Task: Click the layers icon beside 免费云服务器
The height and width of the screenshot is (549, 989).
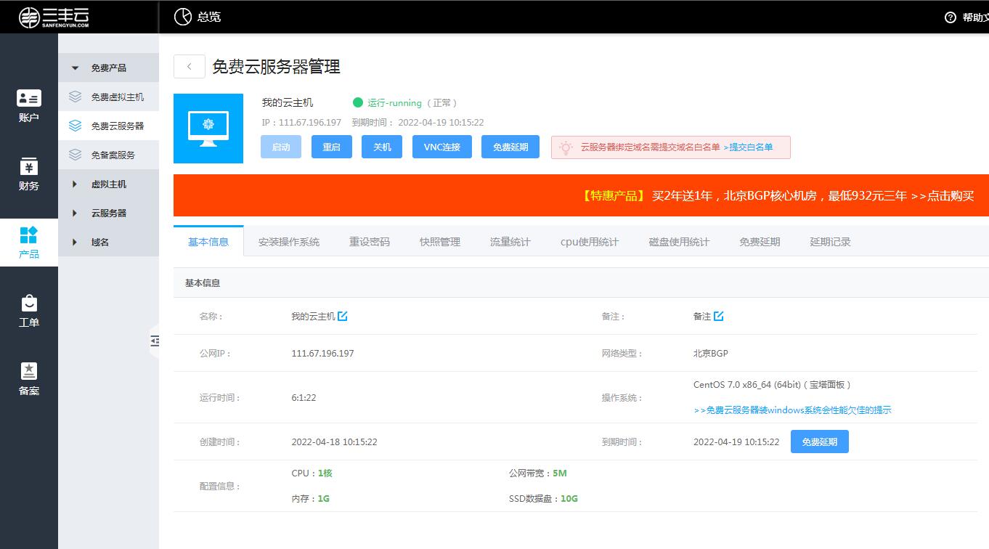Action: (x=75, y=126)
